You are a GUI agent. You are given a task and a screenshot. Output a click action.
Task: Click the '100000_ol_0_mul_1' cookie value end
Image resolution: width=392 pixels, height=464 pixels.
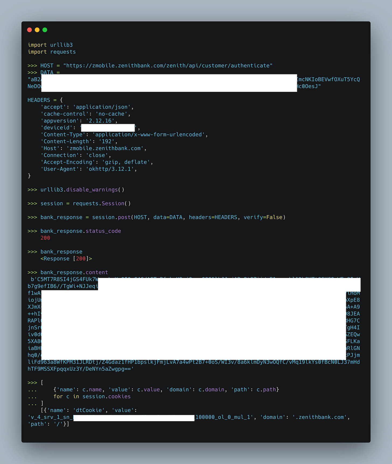[x=224, y=417]
